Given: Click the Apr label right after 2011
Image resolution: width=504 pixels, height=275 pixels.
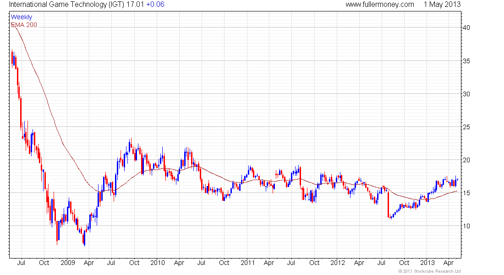Looking at the screenshot, I should pos(268,263).
